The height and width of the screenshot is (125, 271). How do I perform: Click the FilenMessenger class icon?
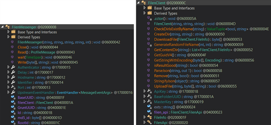click(x=7, y=27)
